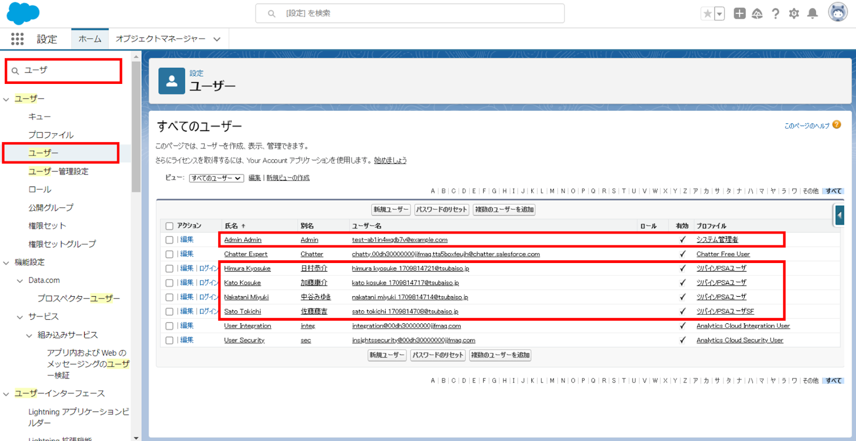
Task: Click the sidebar vertical scrollbar
Action: click(136, 127)
